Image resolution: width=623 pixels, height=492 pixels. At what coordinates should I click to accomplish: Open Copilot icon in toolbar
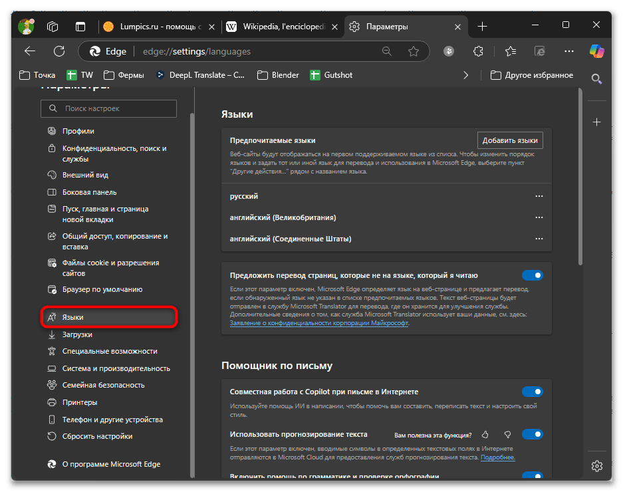point(597,51)
